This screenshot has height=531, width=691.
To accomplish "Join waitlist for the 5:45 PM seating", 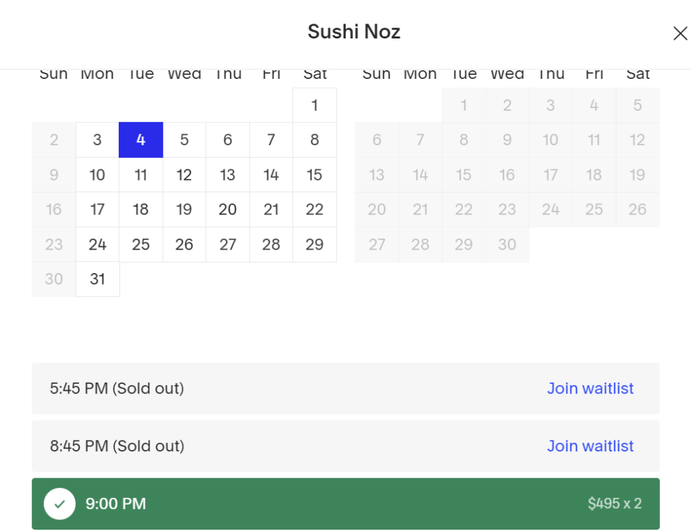I will 590,388.
